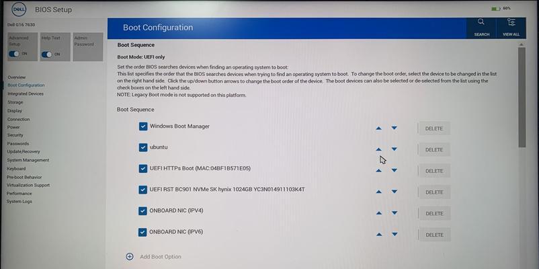Select Boot Configuration in sidebar
539x269 pixels.
coord(26,85)
